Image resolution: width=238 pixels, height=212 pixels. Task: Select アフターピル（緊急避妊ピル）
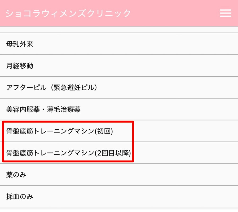click(x=52, y=87)
